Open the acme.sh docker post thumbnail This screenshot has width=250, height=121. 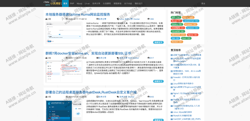64,72
